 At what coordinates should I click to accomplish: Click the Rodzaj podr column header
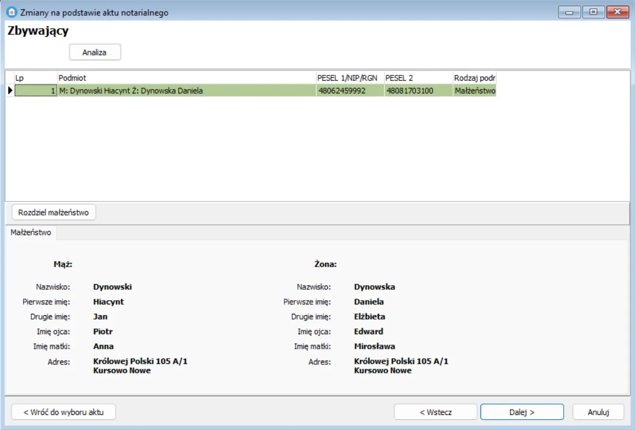pyautogui.click(x=474, y=78)
